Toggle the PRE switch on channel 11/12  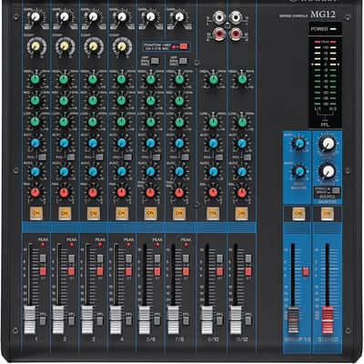[x=248, y=157]
